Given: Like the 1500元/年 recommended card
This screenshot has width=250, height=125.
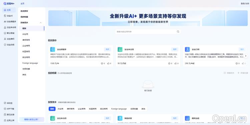Looking at the screenshot, I should 108,63.
